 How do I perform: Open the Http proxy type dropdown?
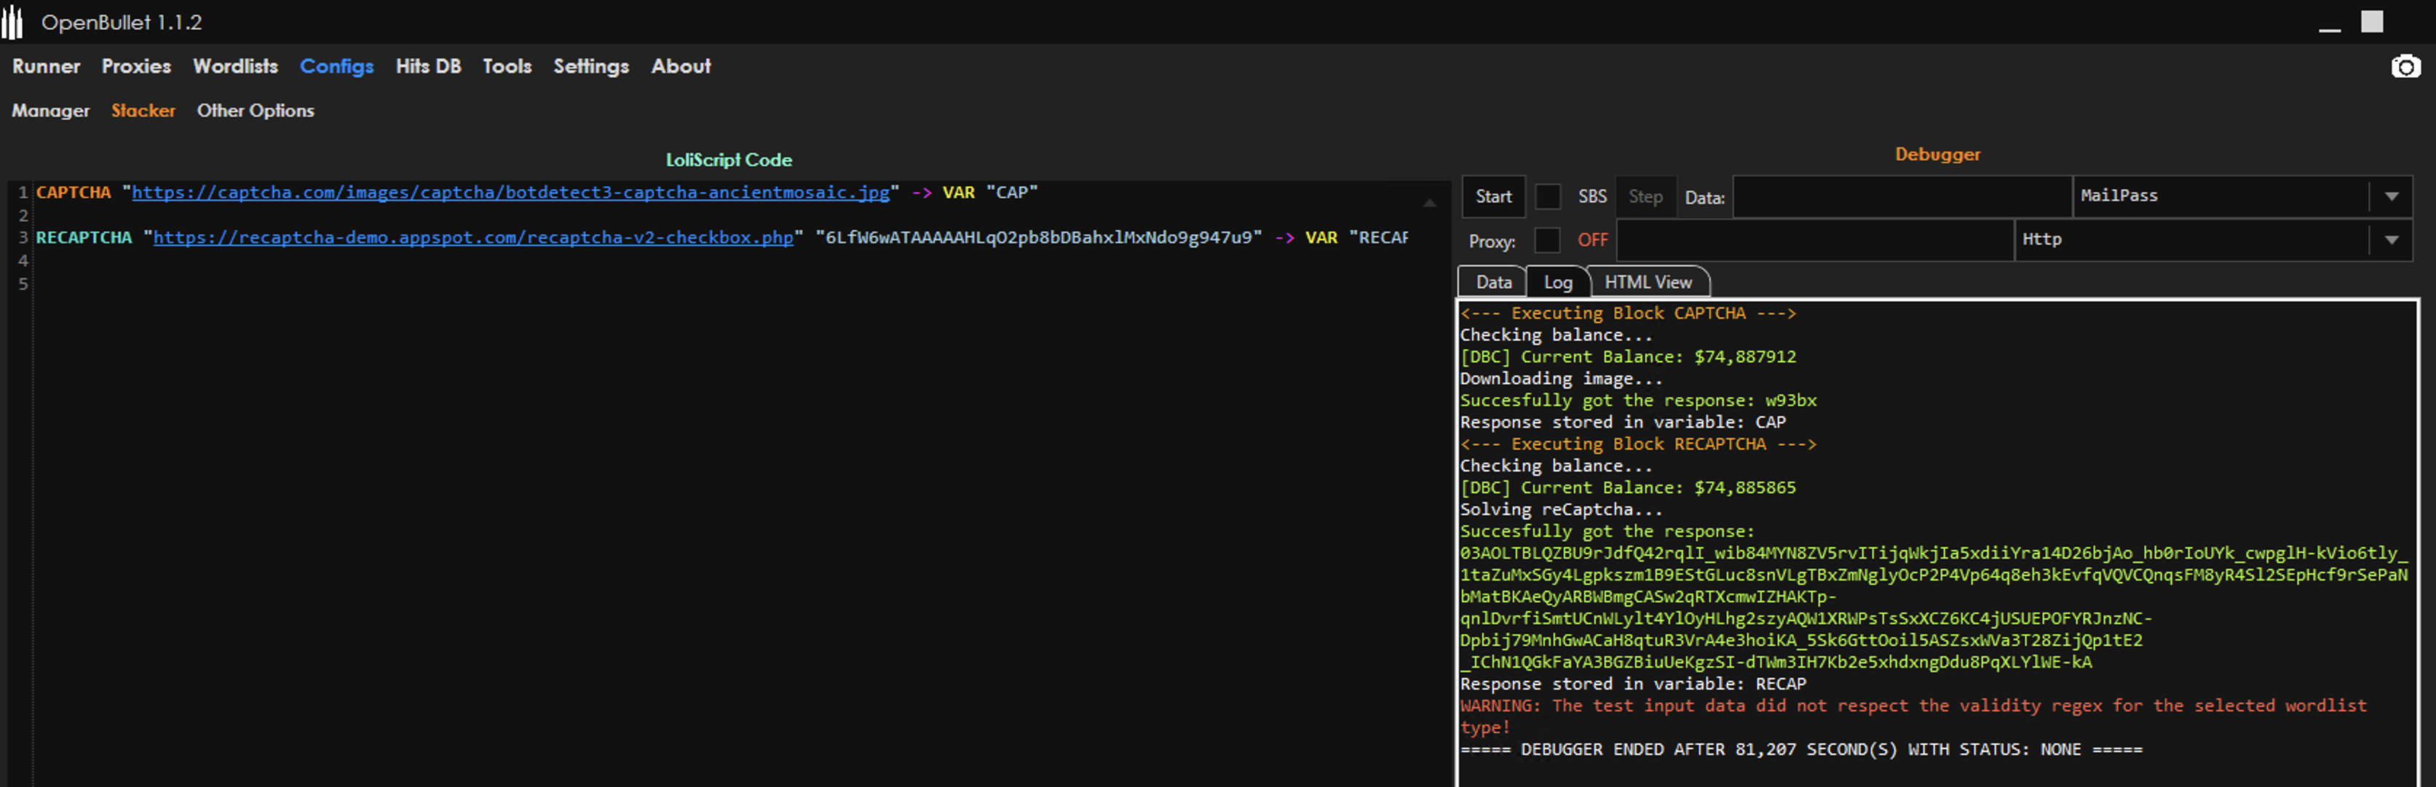click(2392, 240)
